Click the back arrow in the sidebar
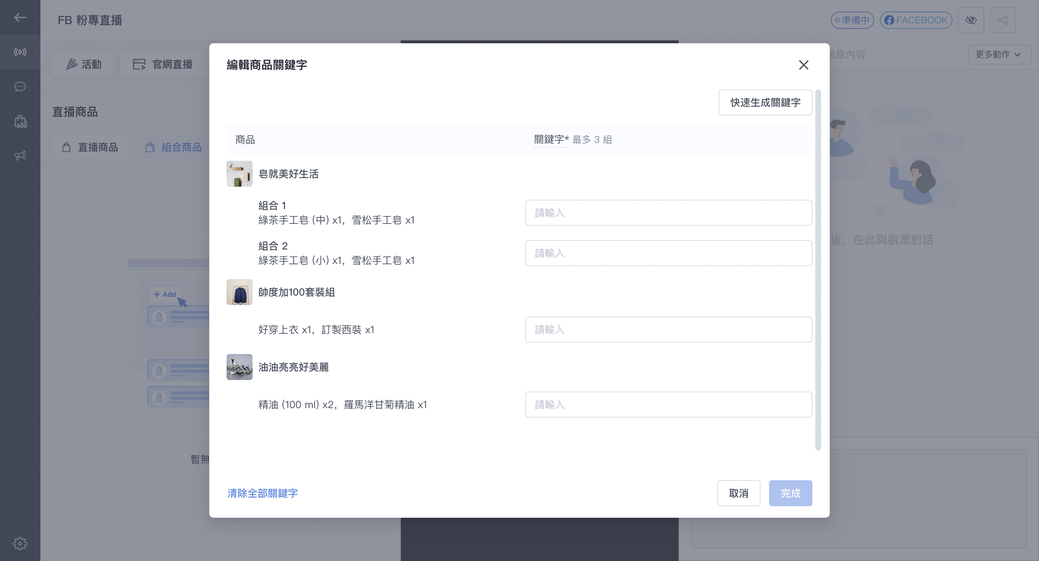 (x=20, y=17)
